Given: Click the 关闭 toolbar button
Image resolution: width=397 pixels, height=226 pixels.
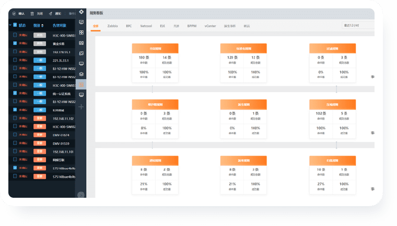Looking at the screenshot, I should coord(40,14).
